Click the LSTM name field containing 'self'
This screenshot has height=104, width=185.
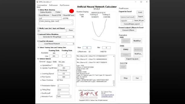pos(50,18)
